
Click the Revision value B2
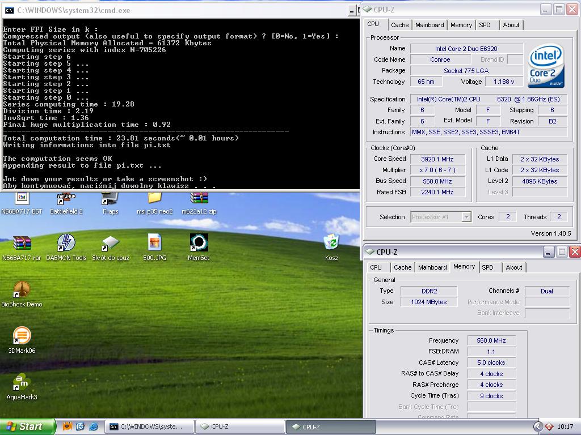tap(552, 121)
